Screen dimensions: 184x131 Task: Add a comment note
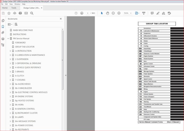152,13
